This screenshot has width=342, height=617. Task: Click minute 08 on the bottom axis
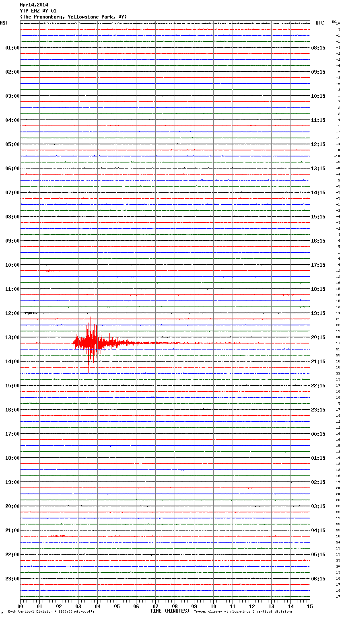click(x=175, y=606)
